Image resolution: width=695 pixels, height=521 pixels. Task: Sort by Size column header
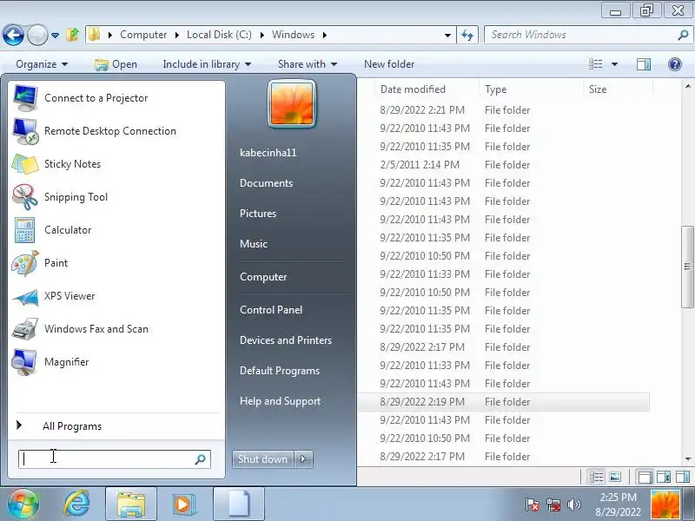[598, 89]
